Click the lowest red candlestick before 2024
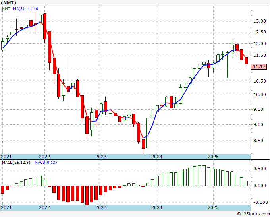 coord(143,144)
